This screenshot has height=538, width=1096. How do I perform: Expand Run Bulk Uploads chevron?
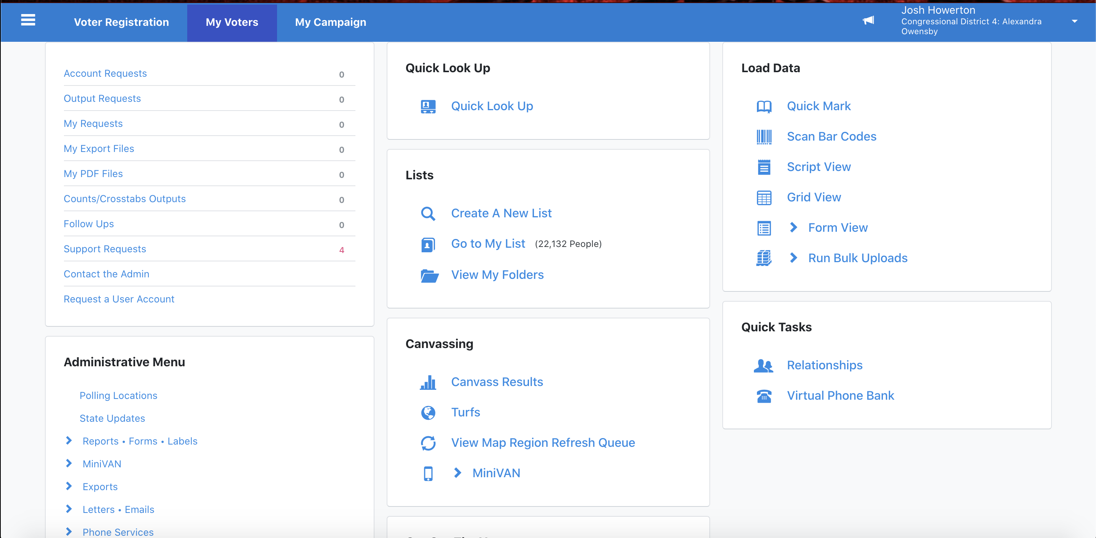tap(793, 258)
